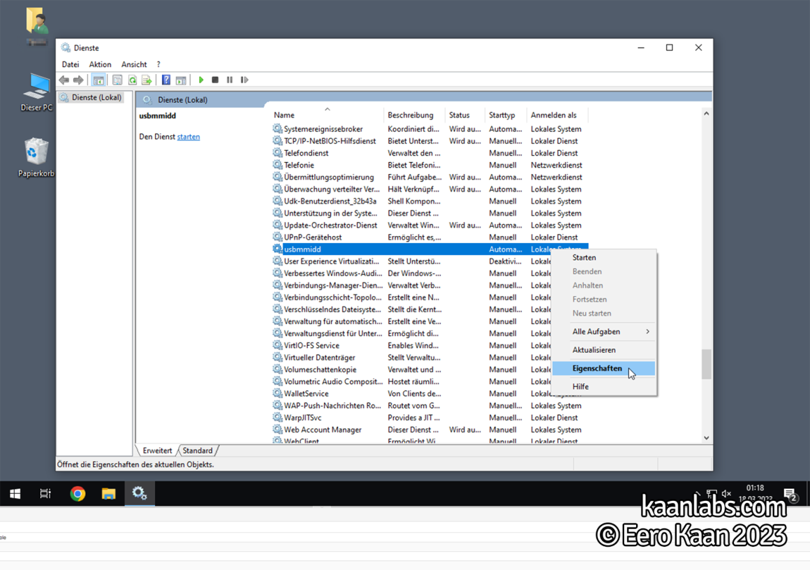Open File Explorer from the taskbar
The height and width of the screenshot is (570, 810).
tap(108, 494)
